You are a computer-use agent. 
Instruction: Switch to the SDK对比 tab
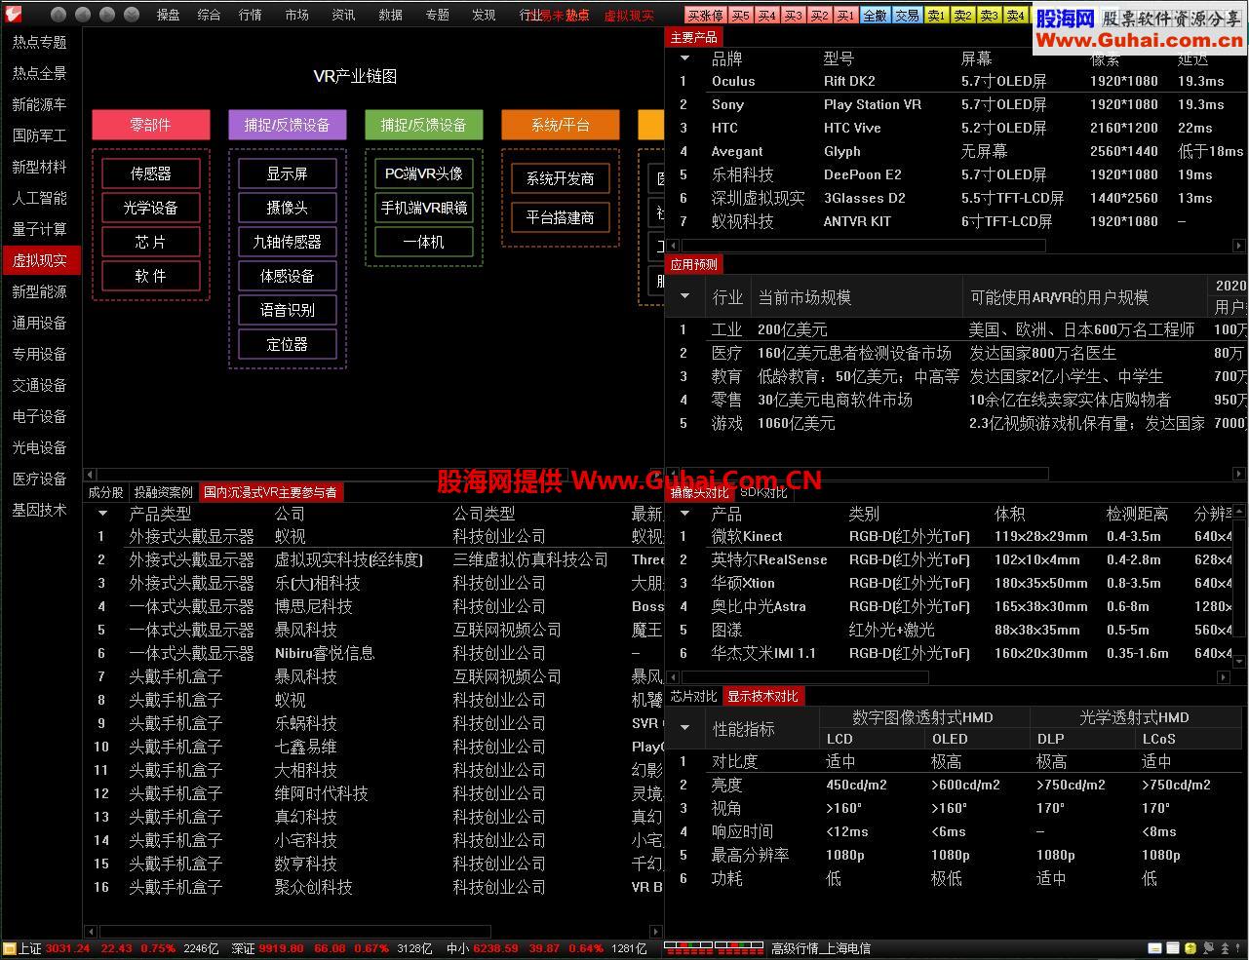click(x=763, y=492)
